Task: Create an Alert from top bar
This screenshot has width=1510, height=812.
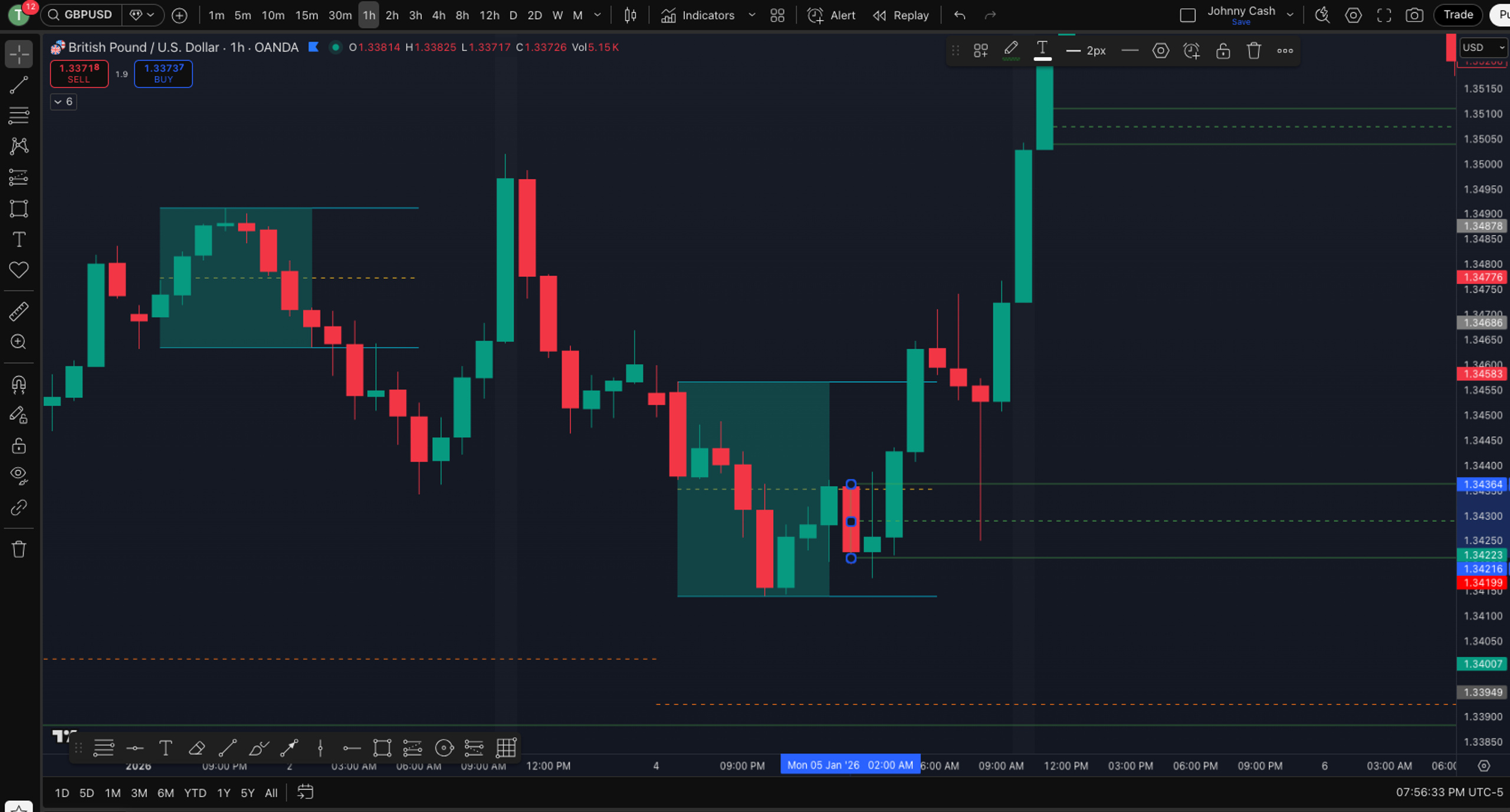Action: click(831, 15)
